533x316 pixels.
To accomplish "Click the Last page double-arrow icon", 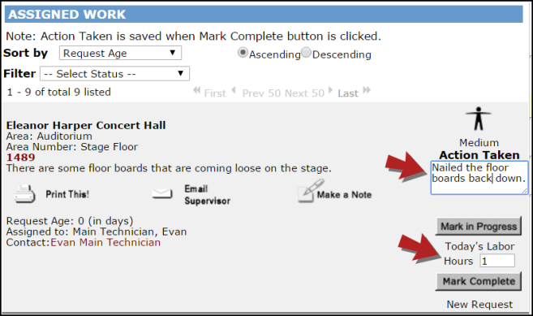I will click(x=367, y=90).
